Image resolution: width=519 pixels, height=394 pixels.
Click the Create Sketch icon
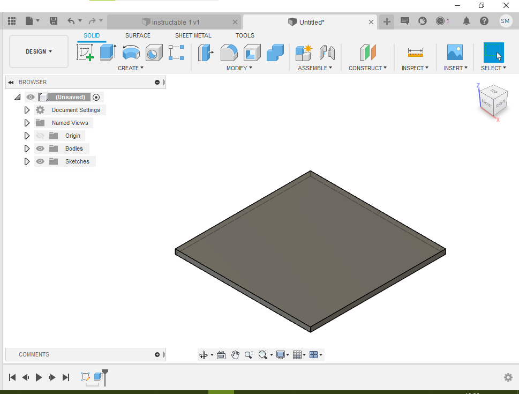85,53
